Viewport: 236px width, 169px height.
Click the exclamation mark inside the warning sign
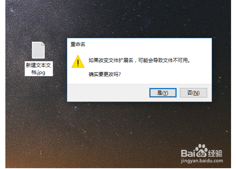[x=78, y=63]
